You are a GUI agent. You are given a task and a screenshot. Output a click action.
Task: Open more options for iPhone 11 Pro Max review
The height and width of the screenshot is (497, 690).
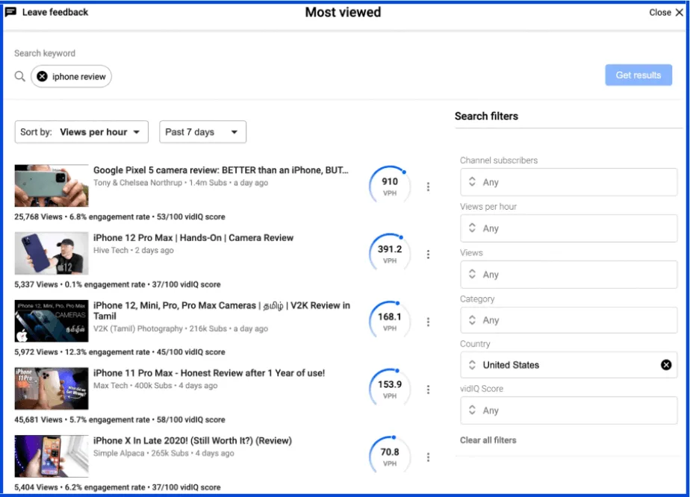pos(428,390)
